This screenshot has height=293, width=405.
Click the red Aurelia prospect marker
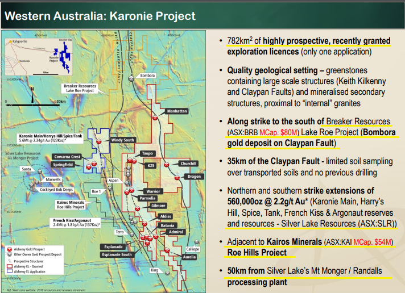(x=167, y=250)
